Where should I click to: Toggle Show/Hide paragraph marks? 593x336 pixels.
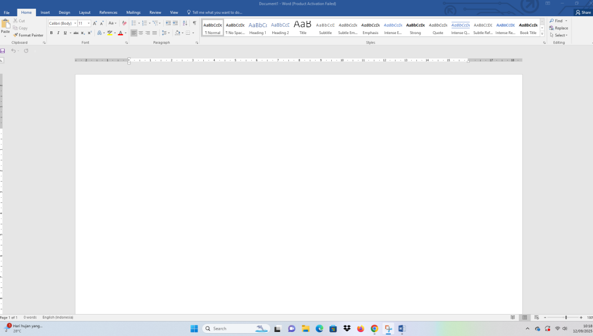[194, 23]
